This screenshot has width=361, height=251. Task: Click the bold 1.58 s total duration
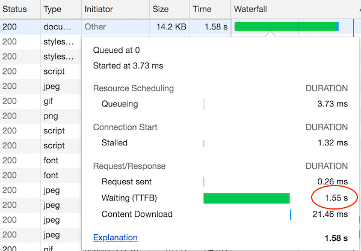click(x=336, y=238)
